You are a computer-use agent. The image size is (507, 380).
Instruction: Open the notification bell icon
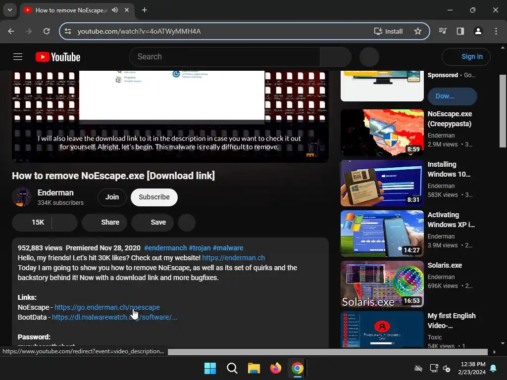tap(494, 368)
